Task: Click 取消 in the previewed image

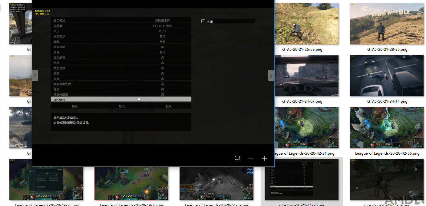Action: (x=122, y=106)
